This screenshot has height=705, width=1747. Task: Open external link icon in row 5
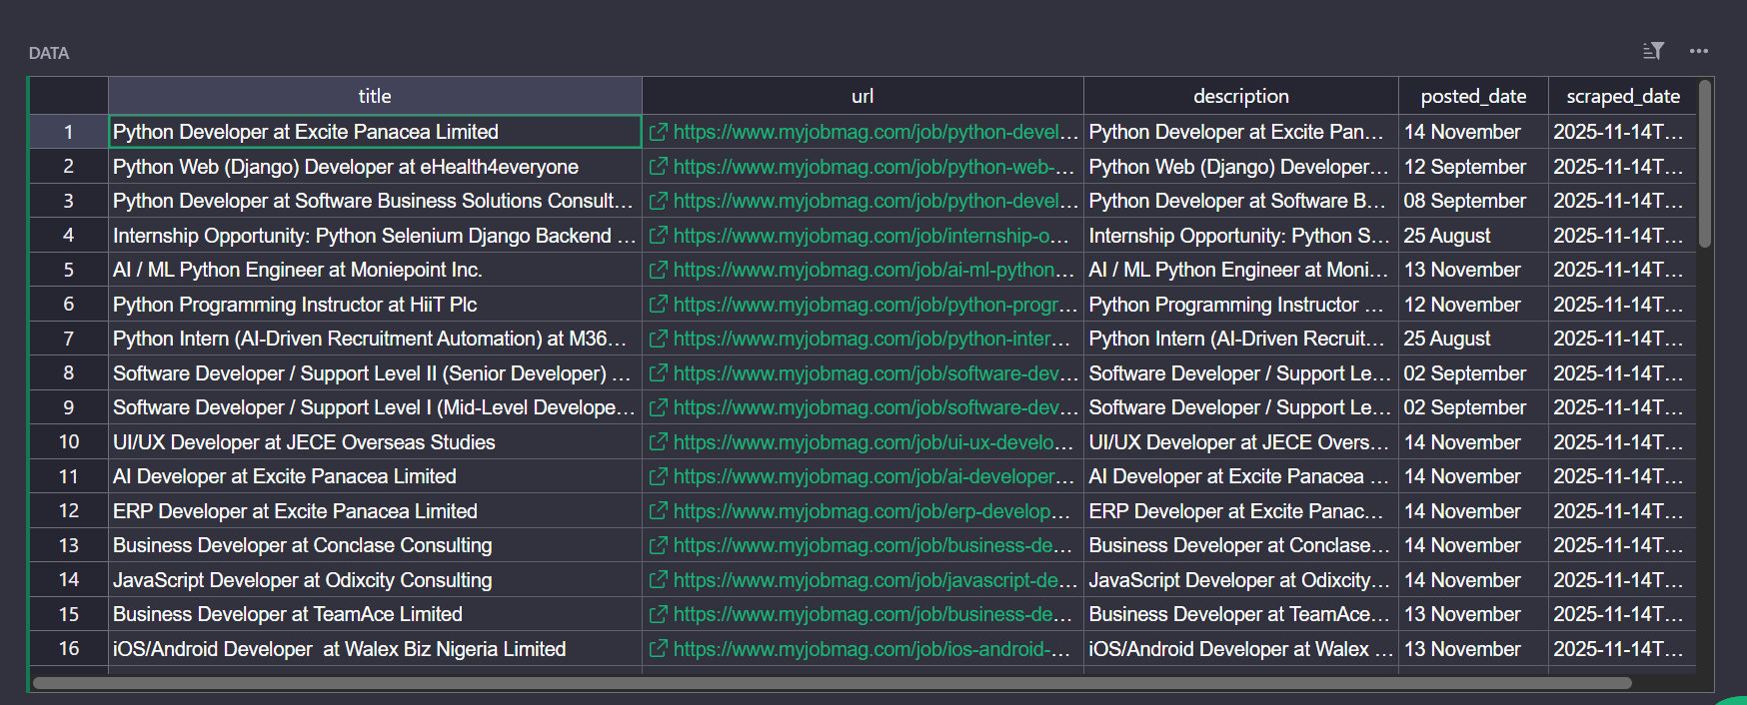point(658,270)
